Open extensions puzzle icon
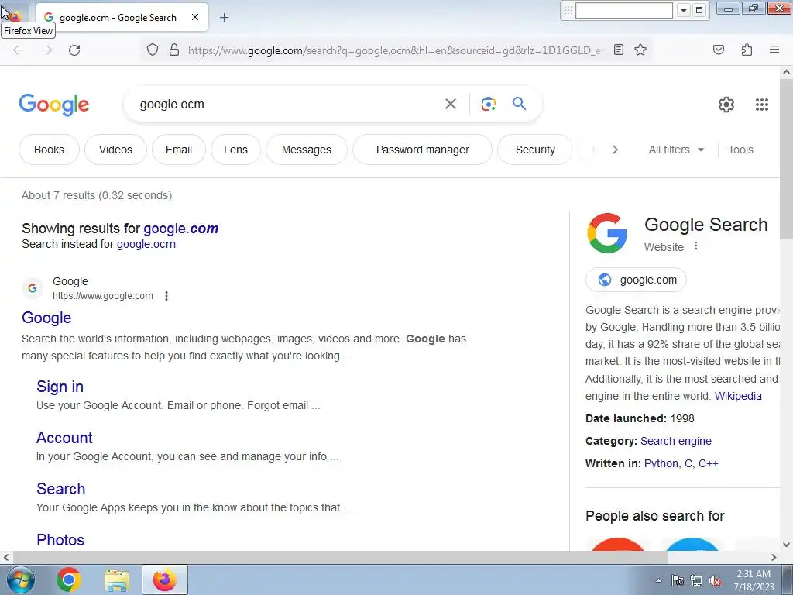This screenshot has width=793, height=595. (x=747, y=50)
